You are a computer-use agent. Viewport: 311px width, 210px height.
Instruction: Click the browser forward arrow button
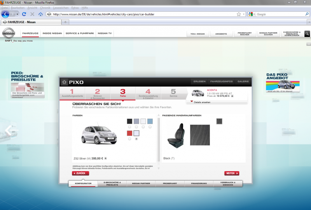pyautogui.click(x=13, y=14)
